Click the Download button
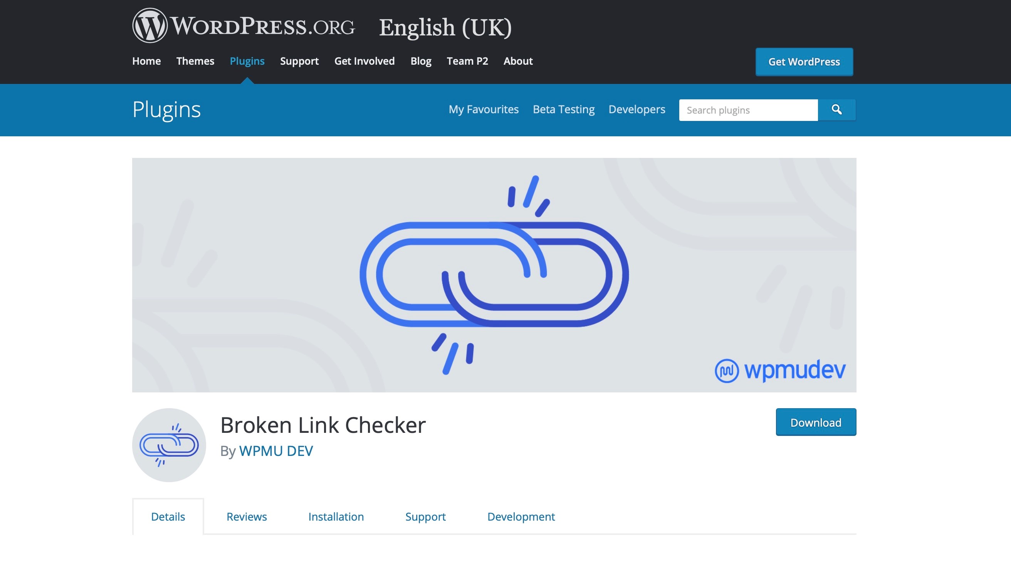Viewport: 1011px width, 568px height. pos(816,422)
